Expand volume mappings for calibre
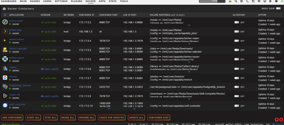The width and height of the screenshot is (284, 125). coord(189,72)
